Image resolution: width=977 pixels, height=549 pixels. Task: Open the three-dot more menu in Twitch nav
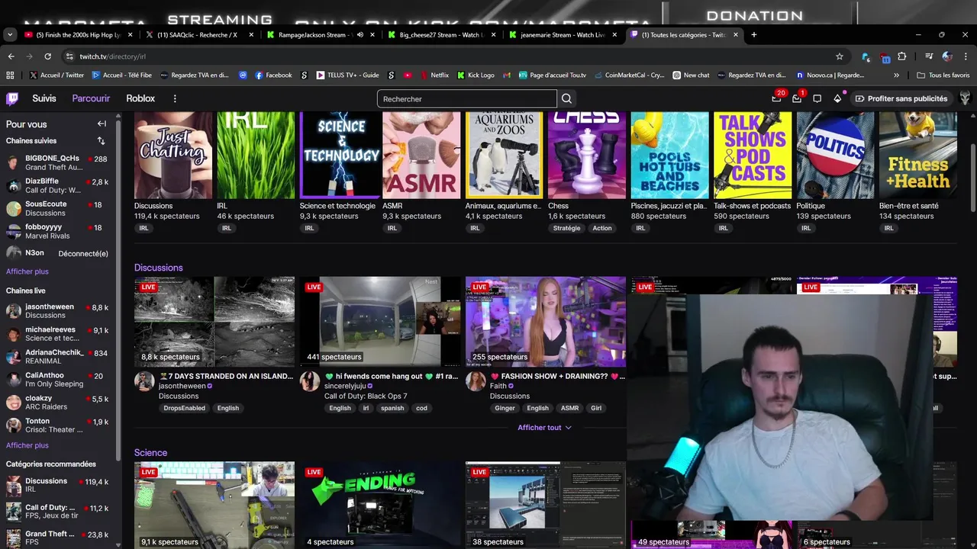pos(175,98)
